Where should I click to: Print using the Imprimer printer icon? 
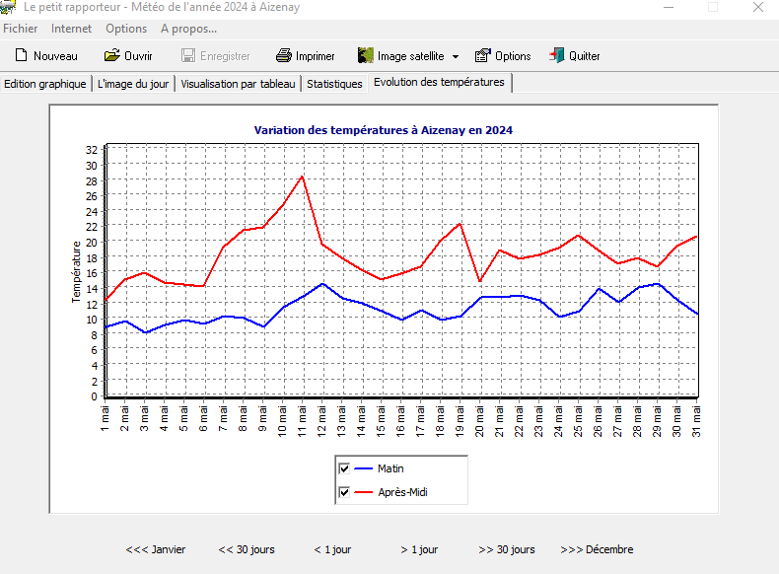coord(284,56)
